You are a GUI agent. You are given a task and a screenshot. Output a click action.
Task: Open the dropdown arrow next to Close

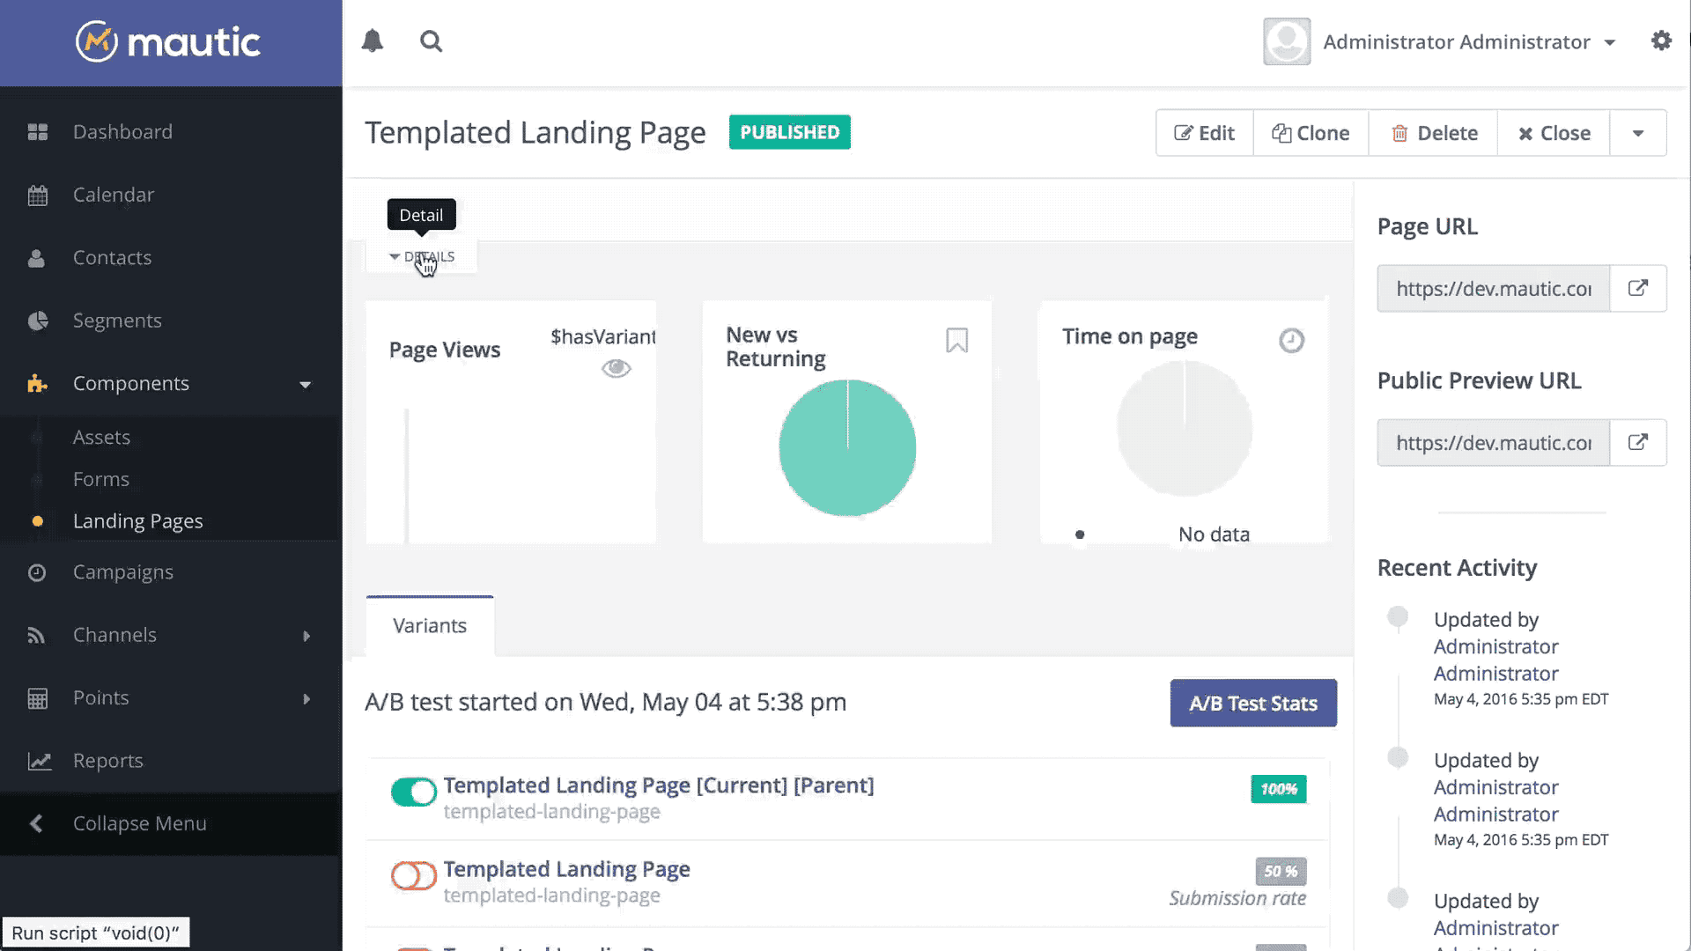click(x=1637, y=134)
